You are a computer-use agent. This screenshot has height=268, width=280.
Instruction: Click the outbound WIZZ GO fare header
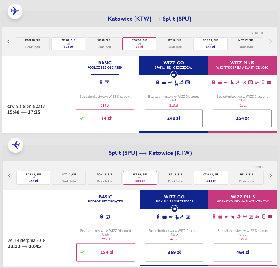174,65
